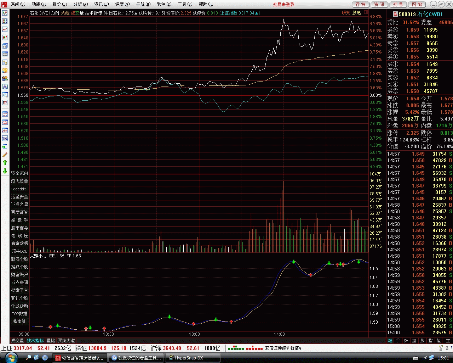Click the 网站 button at top right
453x363 pixels.
pyautogui.click(x=417, y=4)
